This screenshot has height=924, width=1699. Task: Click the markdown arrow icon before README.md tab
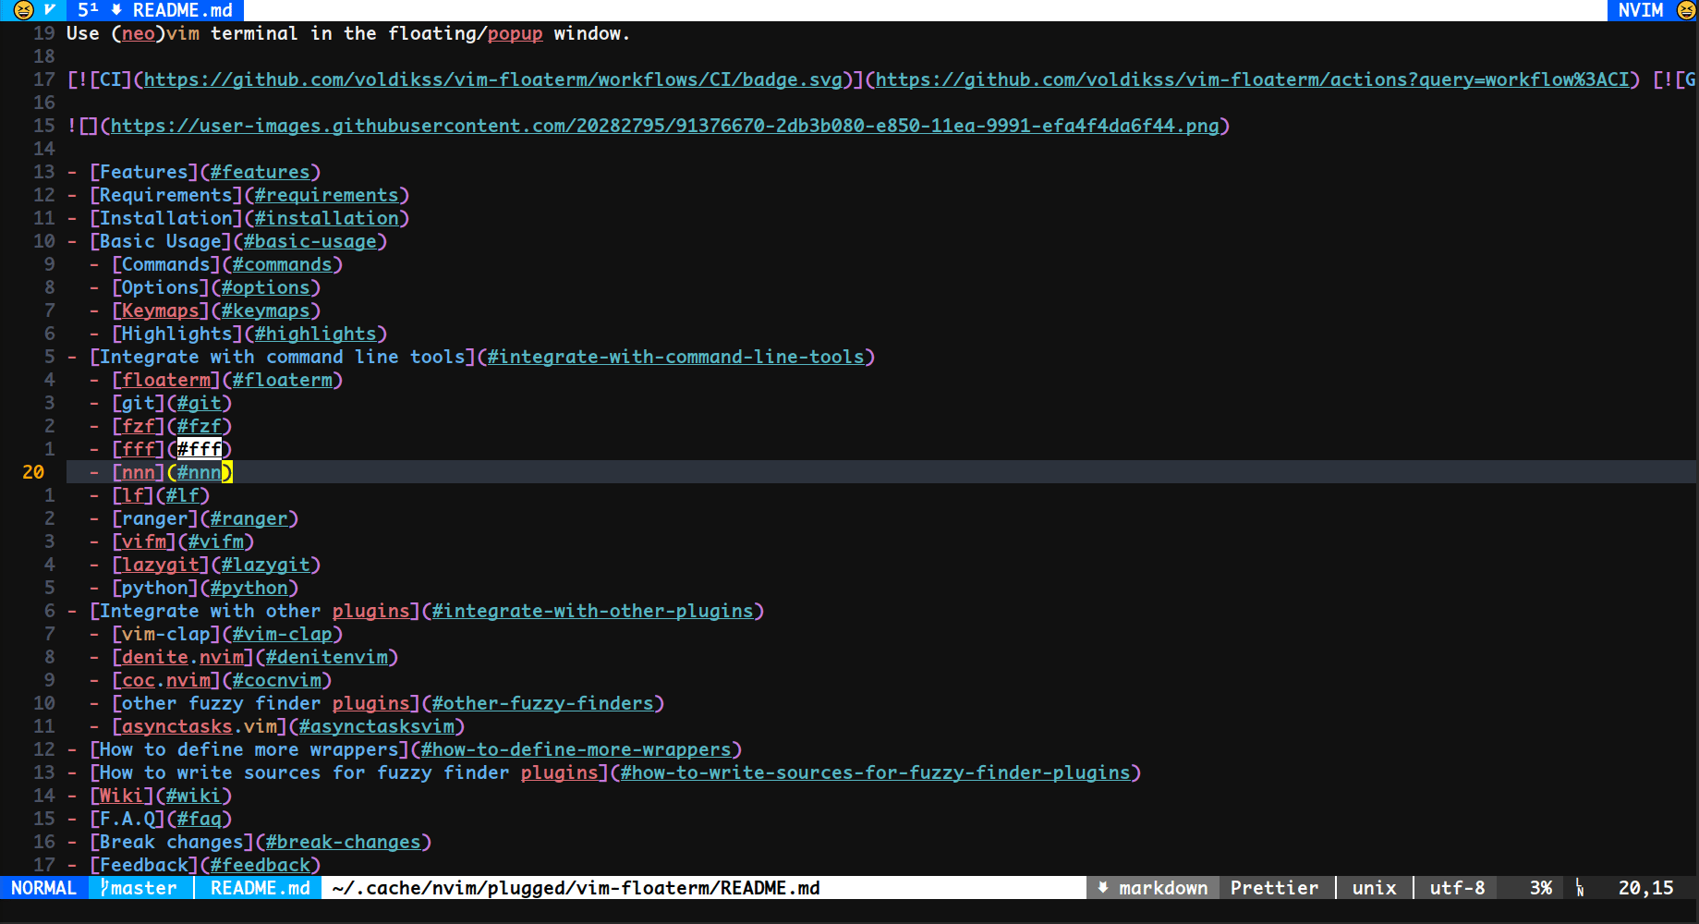coord(116,10)
